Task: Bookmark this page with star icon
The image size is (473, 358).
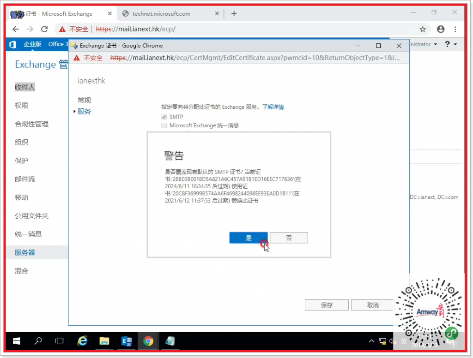Action: pos(422,29)
